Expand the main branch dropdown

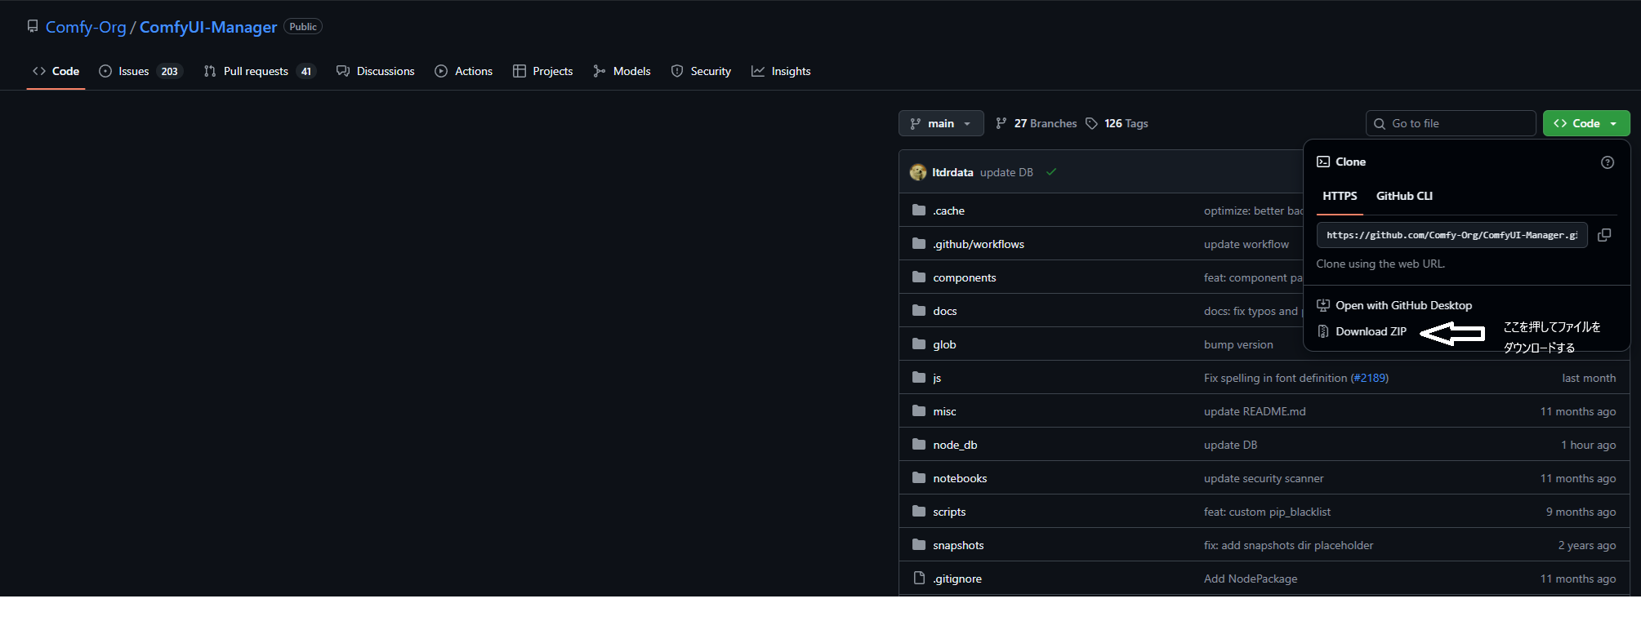click(941, 123)
